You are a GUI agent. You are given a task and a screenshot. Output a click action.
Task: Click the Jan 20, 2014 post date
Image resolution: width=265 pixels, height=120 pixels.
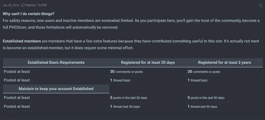tap(11, 5)
